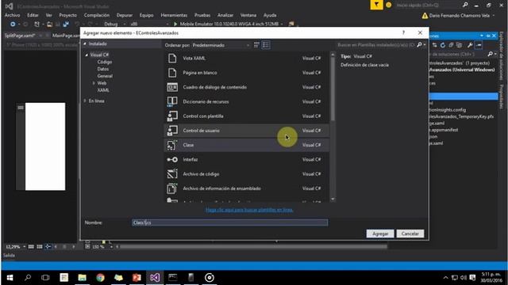The image size is (508, 285).
Task: Open the Debug configuration dropdown
Action: 114,24
